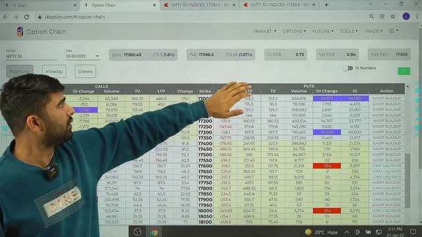This screenshot has height=237, width=422.
Task: Open the OPTIONS dropdown menu
Action: pos(294,31)
